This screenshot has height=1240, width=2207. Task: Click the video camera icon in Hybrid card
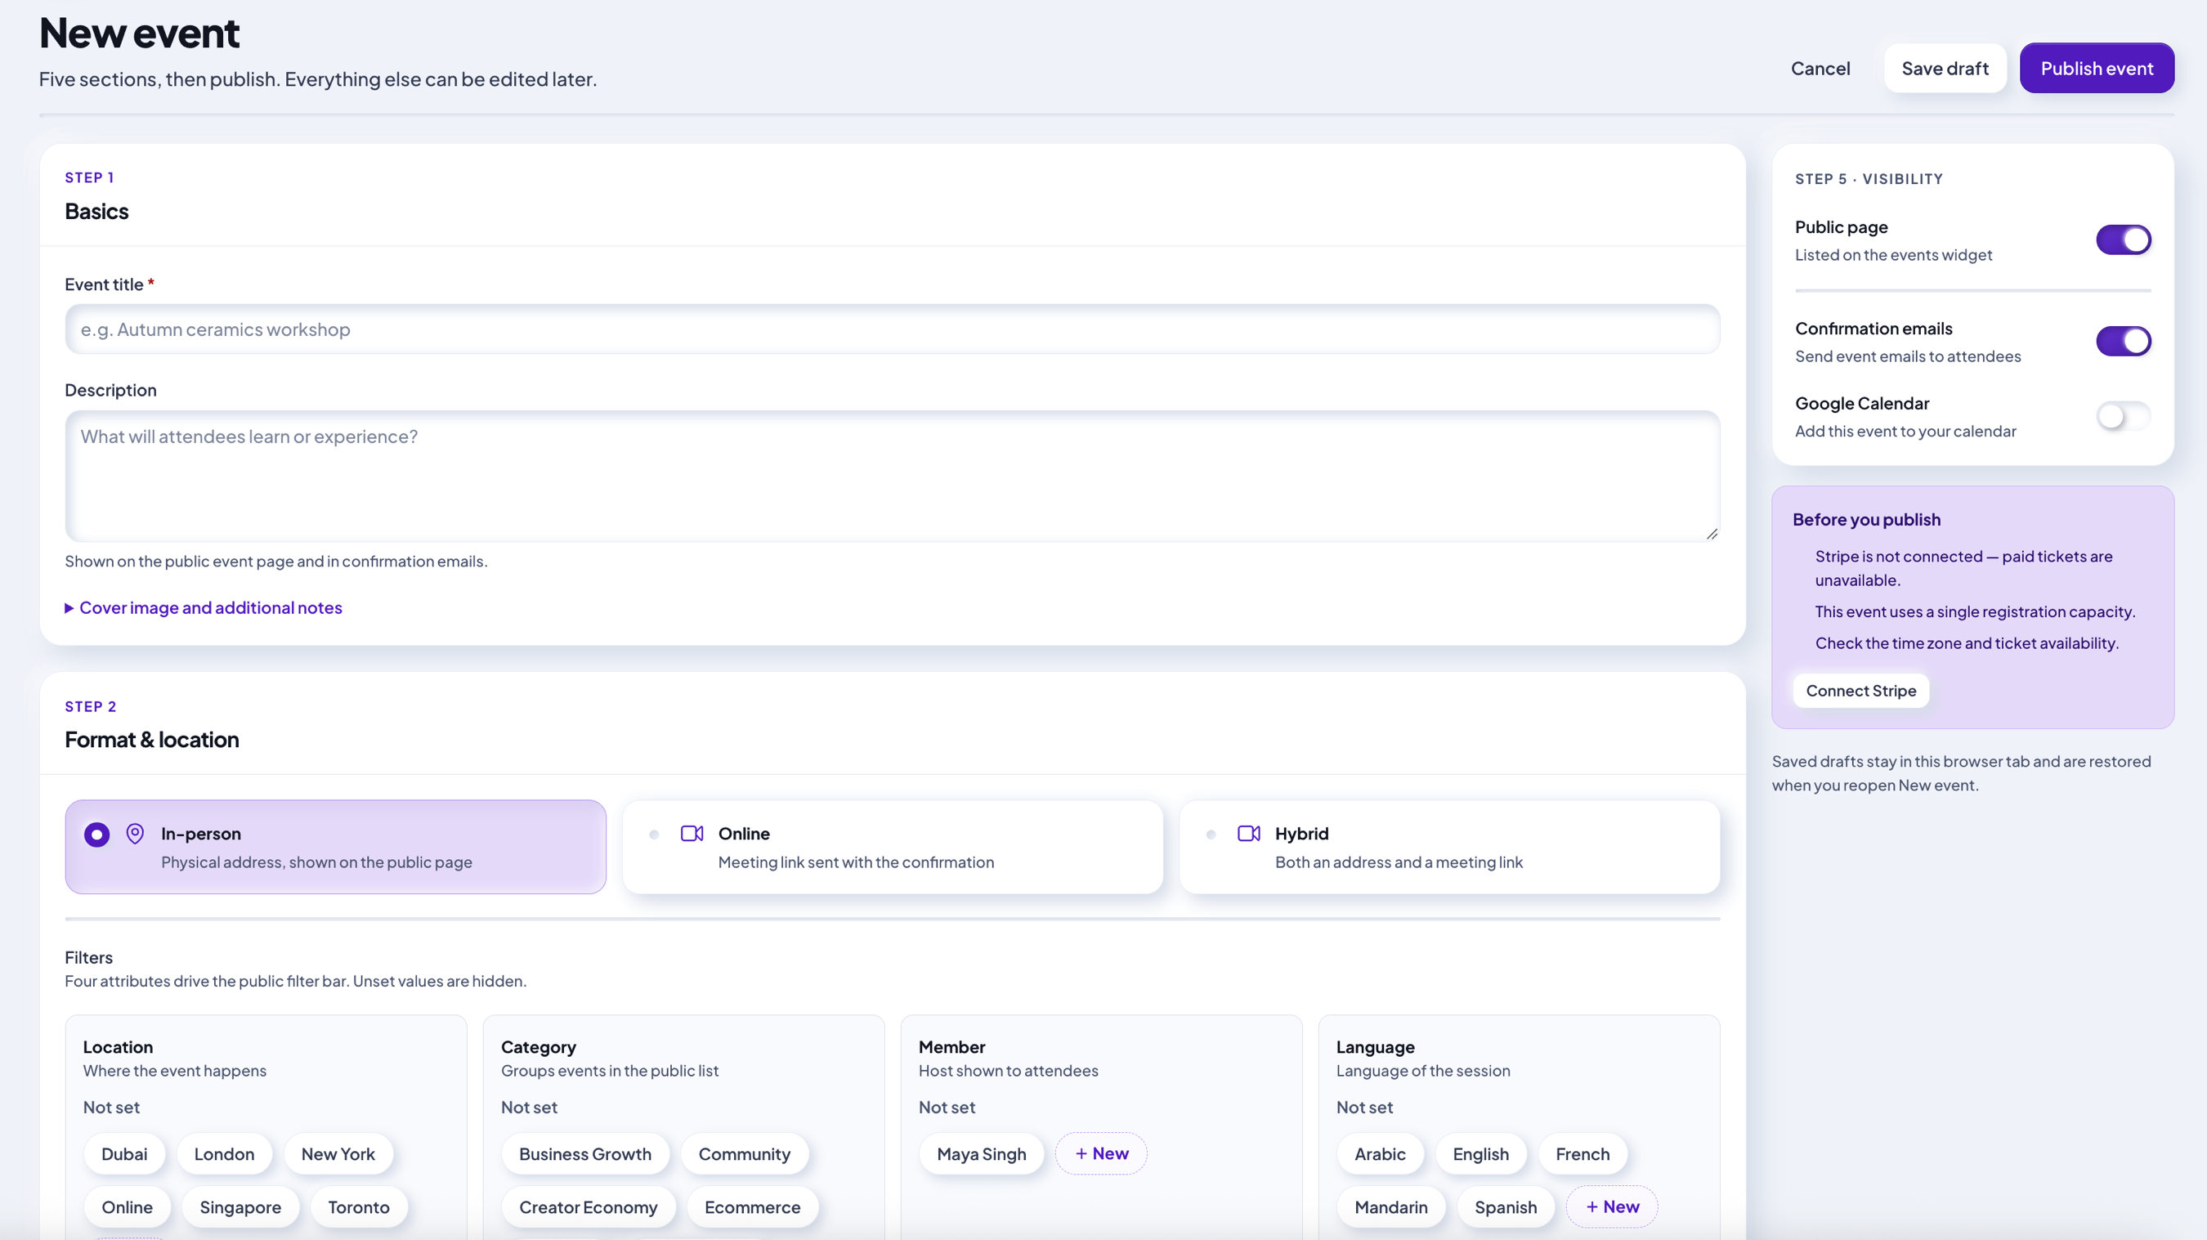click(x=1248, y=833)
